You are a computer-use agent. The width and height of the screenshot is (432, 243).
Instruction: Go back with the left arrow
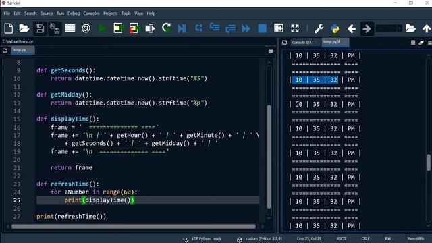[x=351, y=28]
